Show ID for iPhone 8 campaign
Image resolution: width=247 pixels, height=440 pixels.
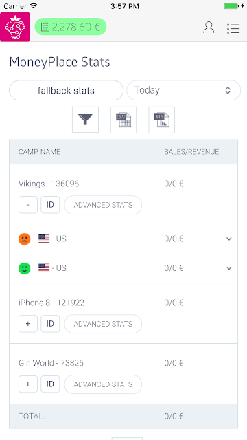click(x=50, y=324)
